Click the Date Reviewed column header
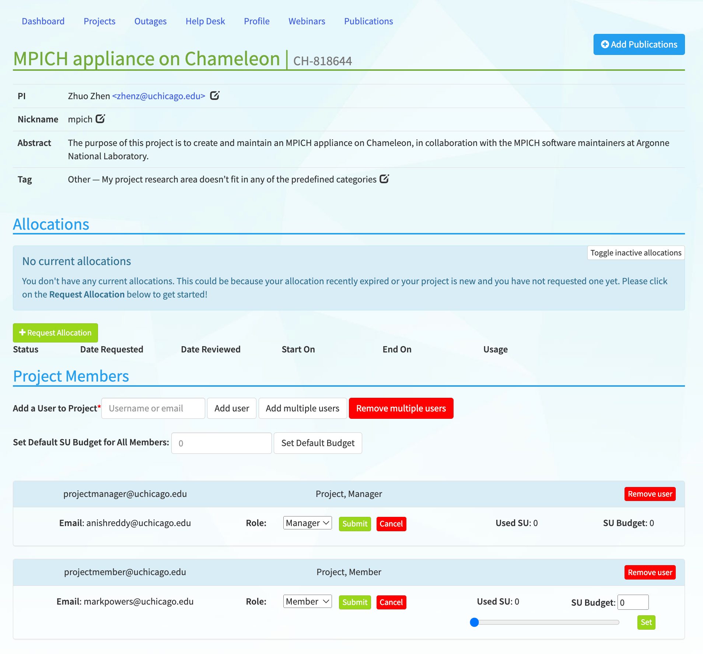Image resolution: width=703 pixels, height=654 pixels. 211,349
